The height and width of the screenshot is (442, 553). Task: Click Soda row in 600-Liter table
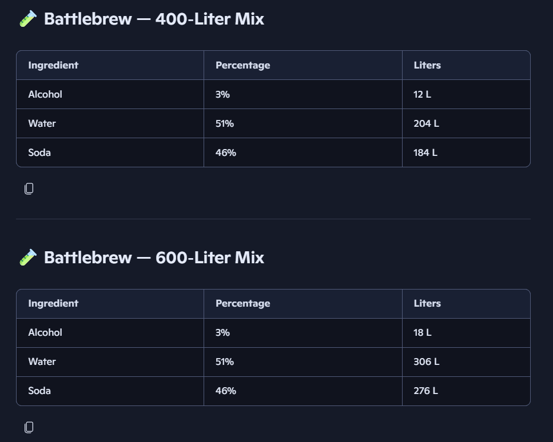(x=273, y=391)
